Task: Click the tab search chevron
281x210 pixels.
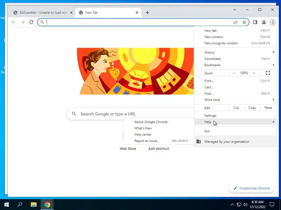Action: click(x=235, y=10)
